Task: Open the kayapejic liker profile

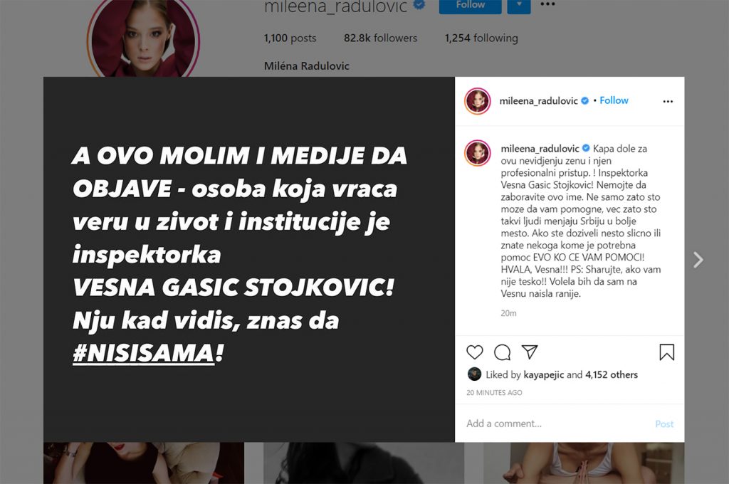Action: tap(543, 374)
